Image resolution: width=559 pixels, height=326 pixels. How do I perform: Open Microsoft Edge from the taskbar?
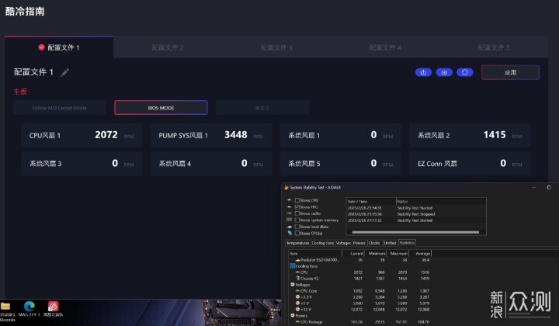[x=30, y=307]
